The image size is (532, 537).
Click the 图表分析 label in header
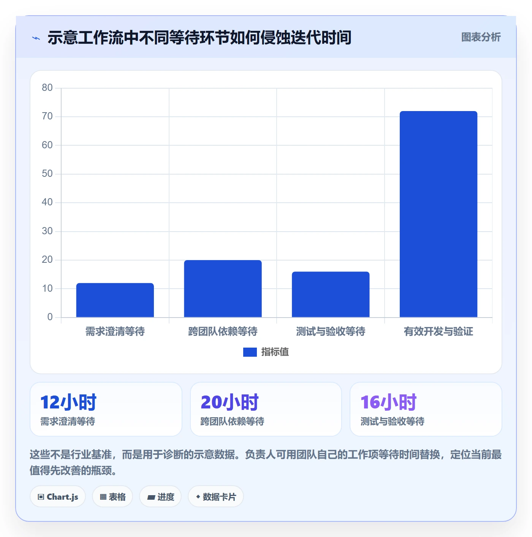pyautogui.click(x=481, y=37)
